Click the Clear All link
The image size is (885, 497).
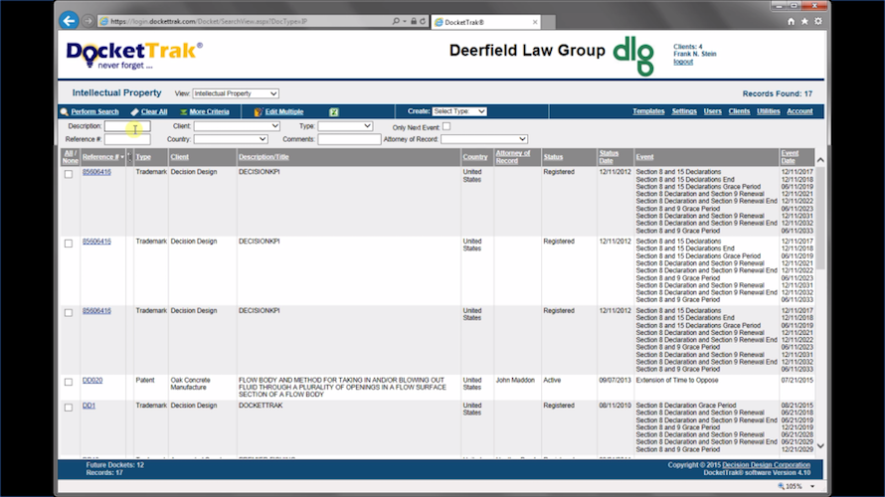(x=154, y=111)
